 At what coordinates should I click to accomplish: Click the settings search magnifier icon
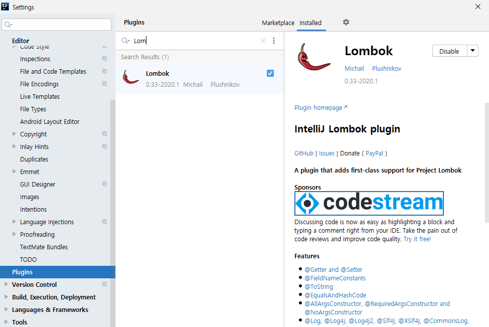click(8, 24)
